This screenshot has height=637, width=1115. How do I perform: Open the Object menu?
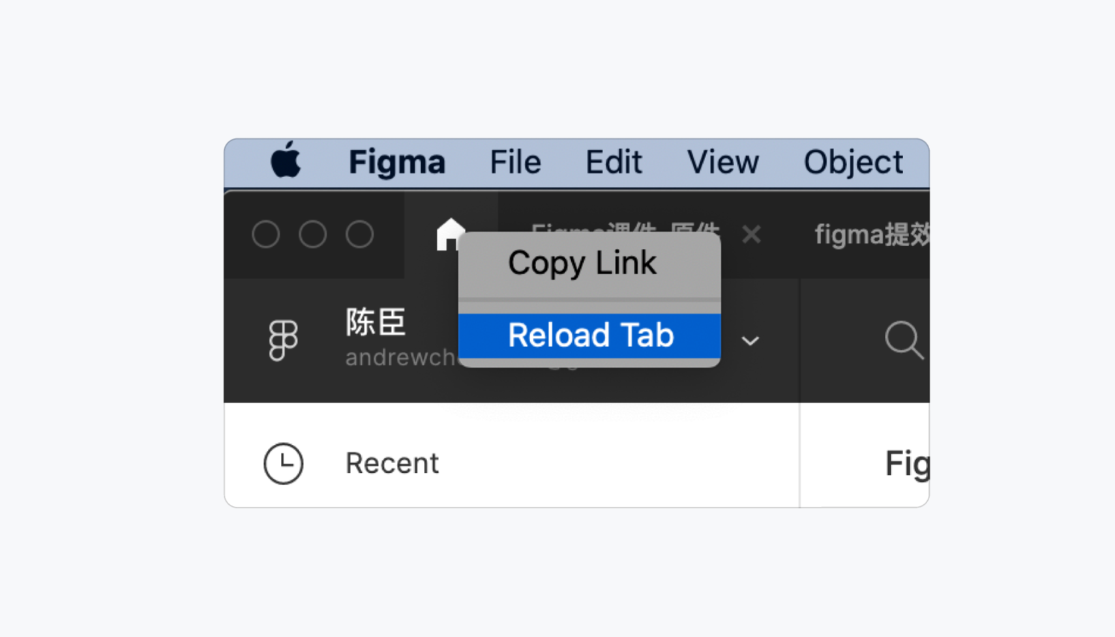click(x=852, y=162)
